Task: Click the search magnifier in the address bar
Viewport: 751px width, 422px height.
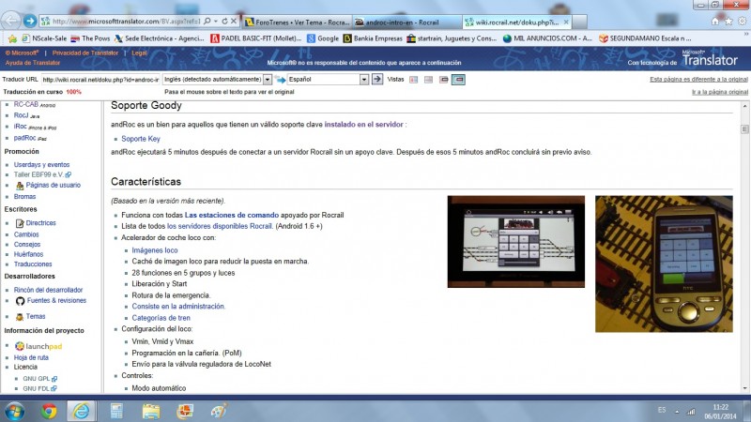Action: click(x=207, y=21)
